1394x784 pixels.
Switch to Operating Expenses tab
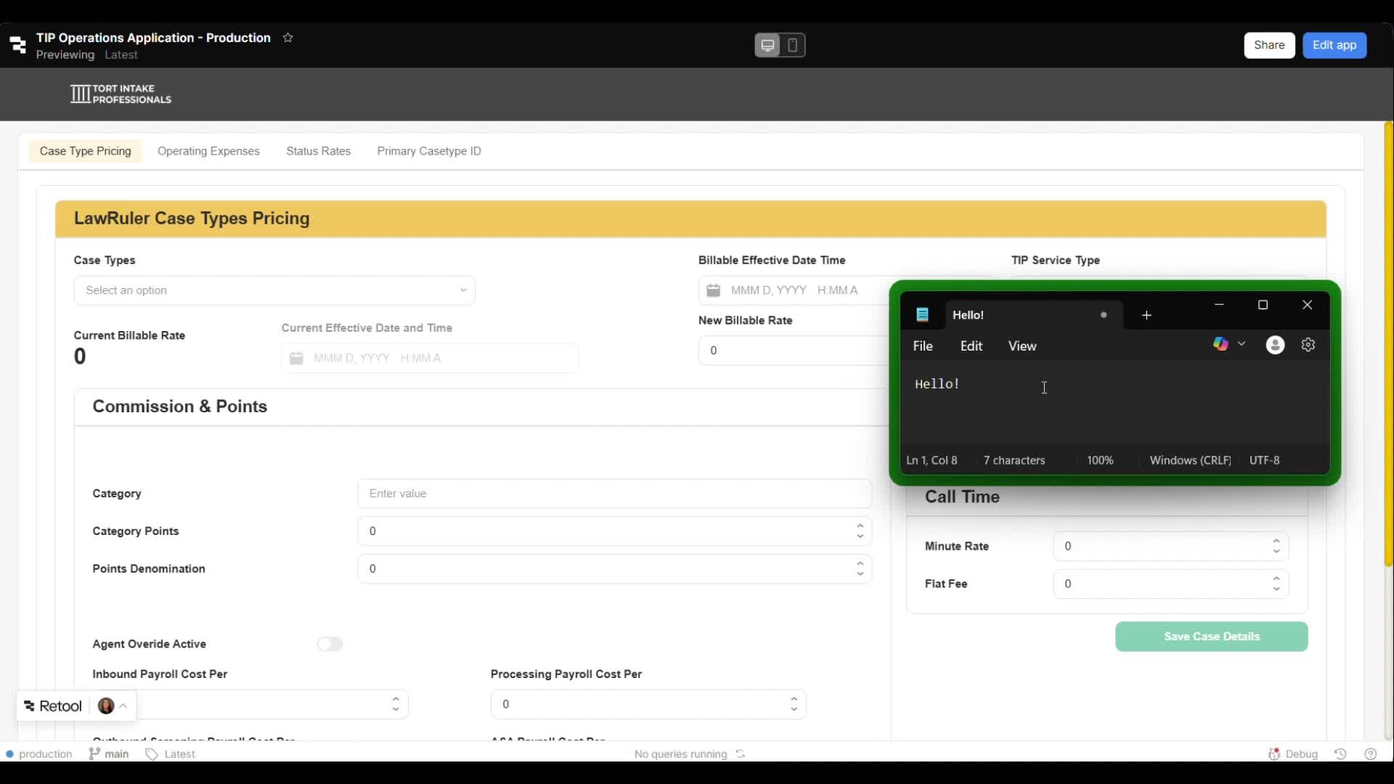coord(208,151)
